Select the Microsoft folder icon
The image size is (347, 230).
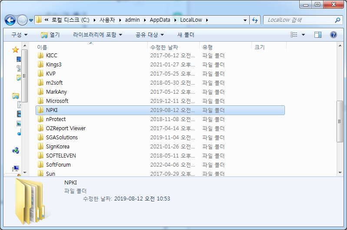[x=40, y=101]
